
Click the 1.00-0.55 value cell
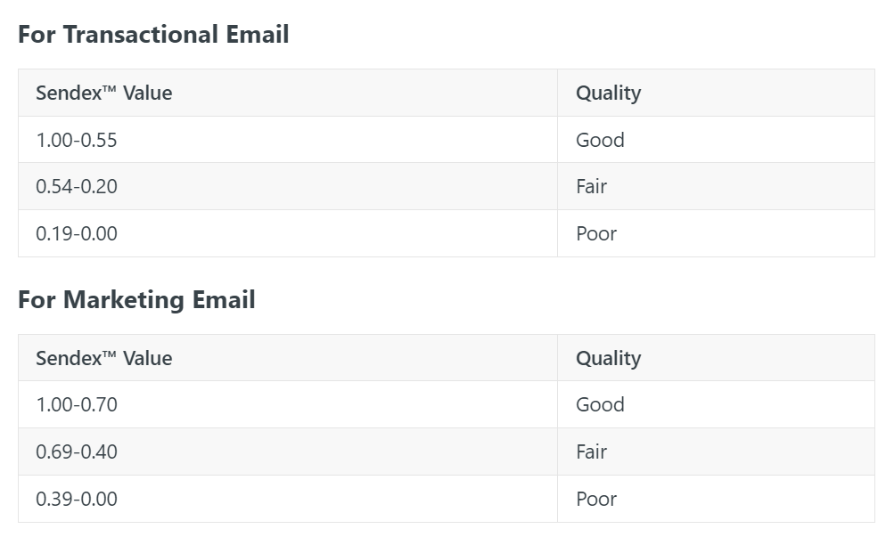point(288,140)
